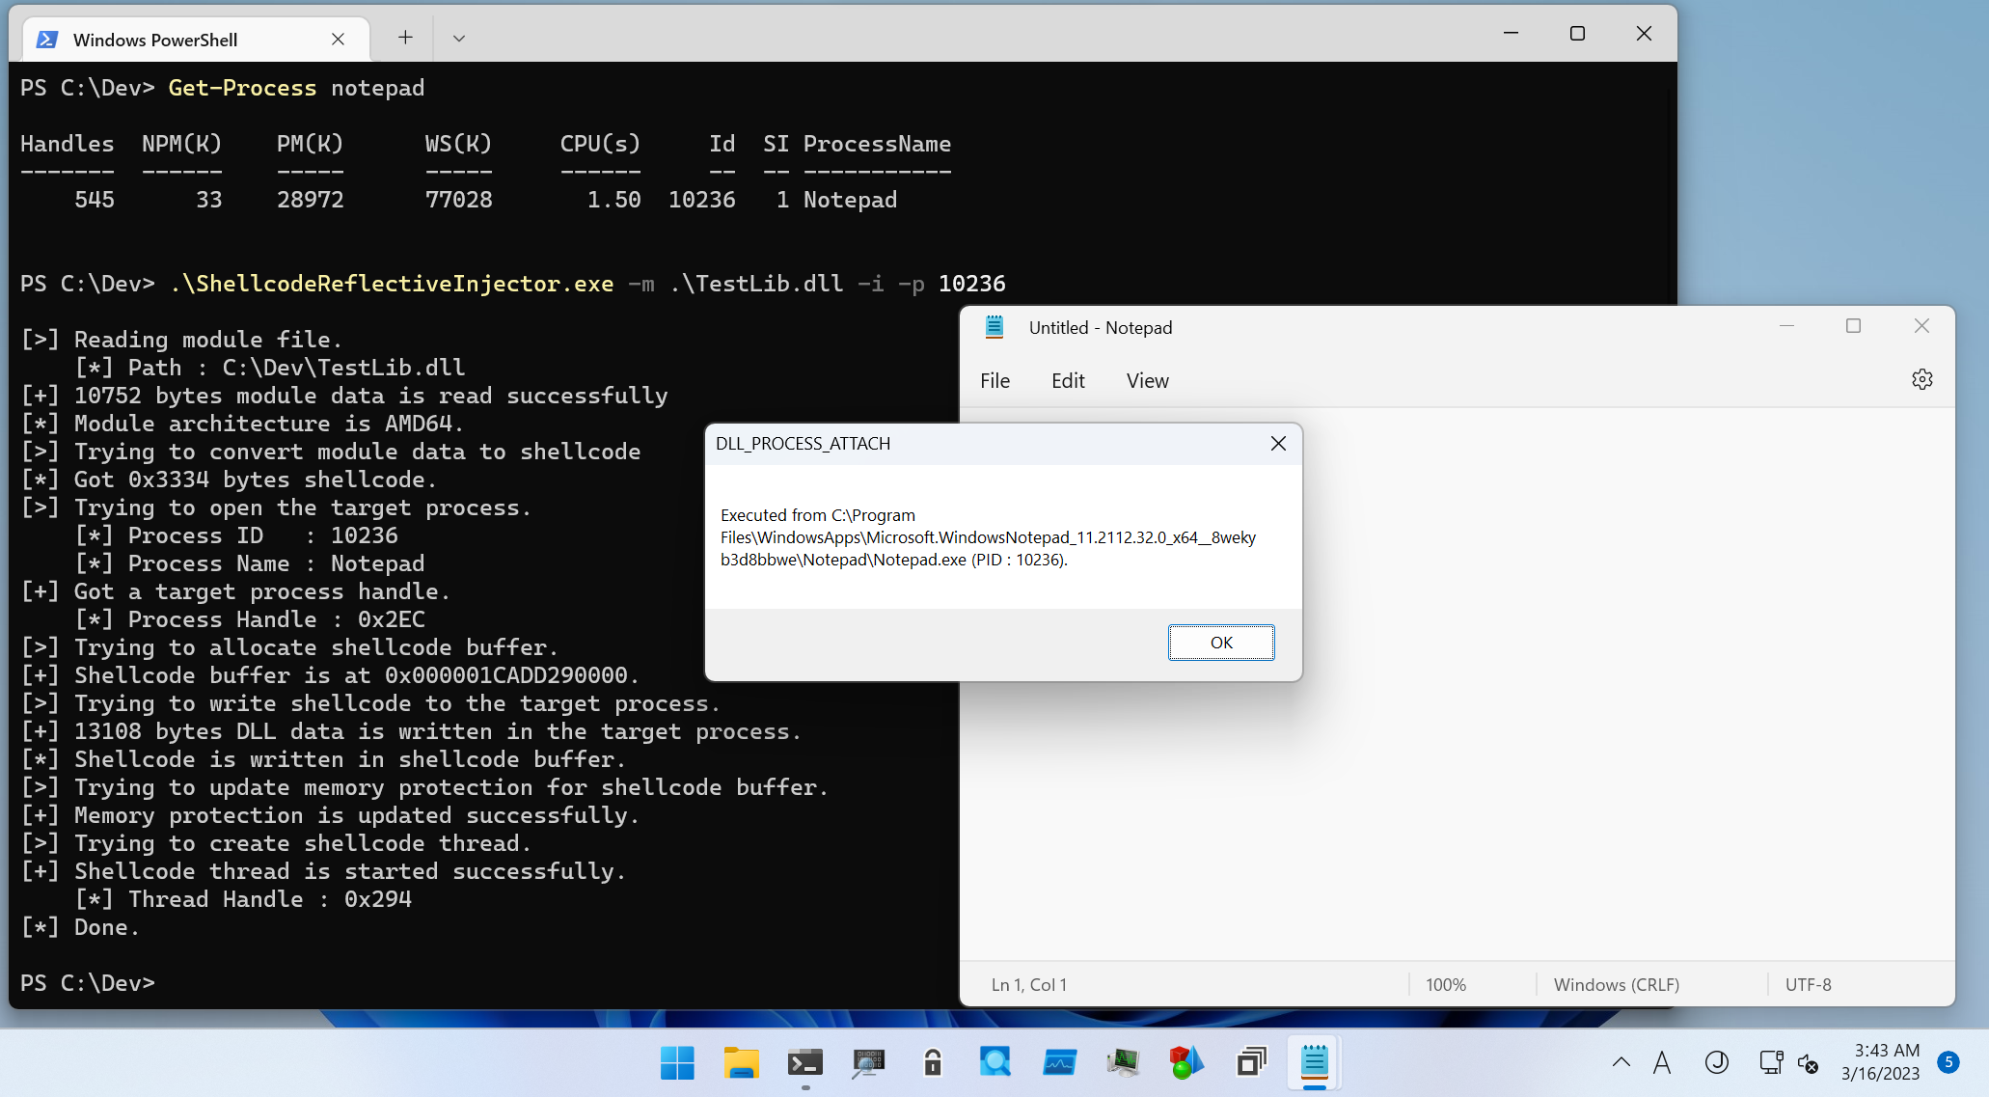
Task: Open the terminal profiles dropdown arrow
Action: tap(459, 38)
